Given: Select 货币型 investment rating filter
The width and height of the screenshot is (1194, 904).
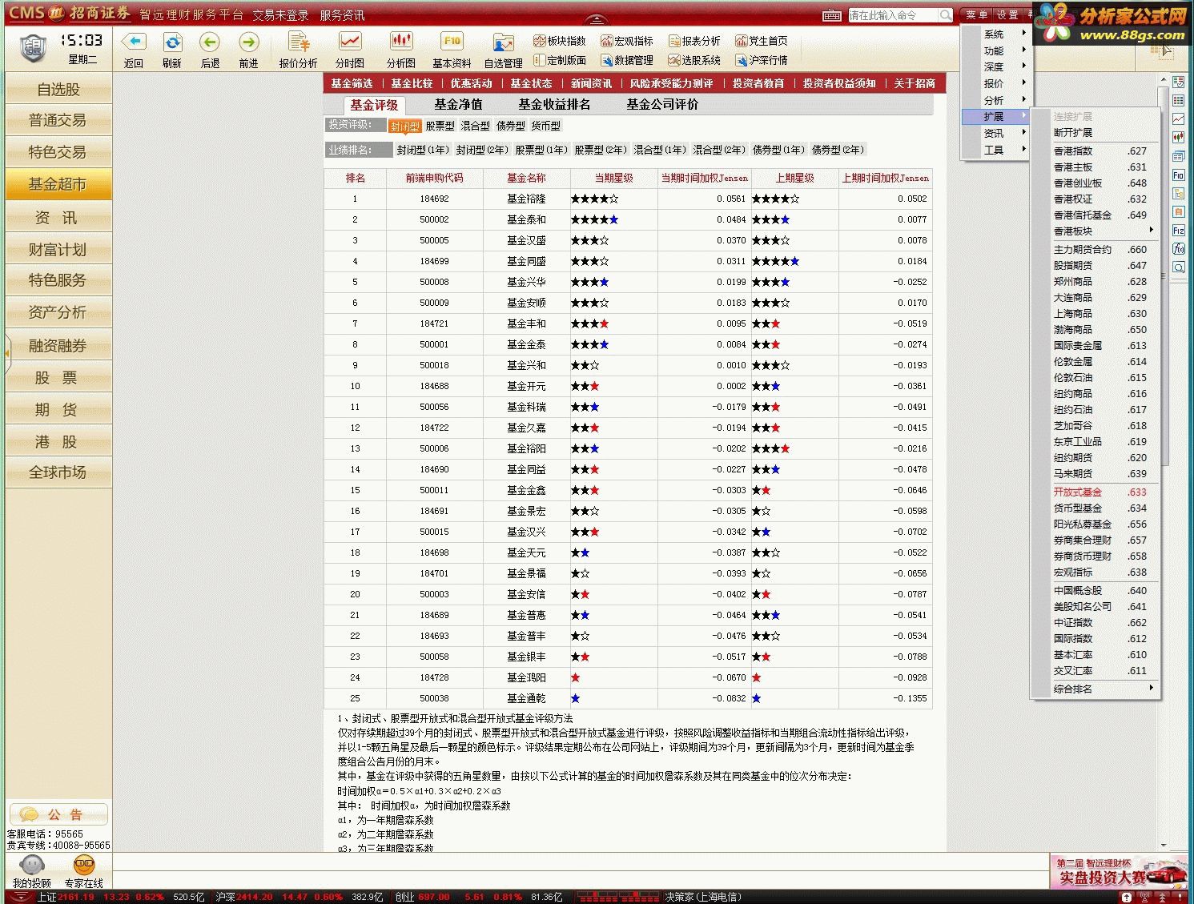Looking at the screenshot, I should click(x=545, y=126).
